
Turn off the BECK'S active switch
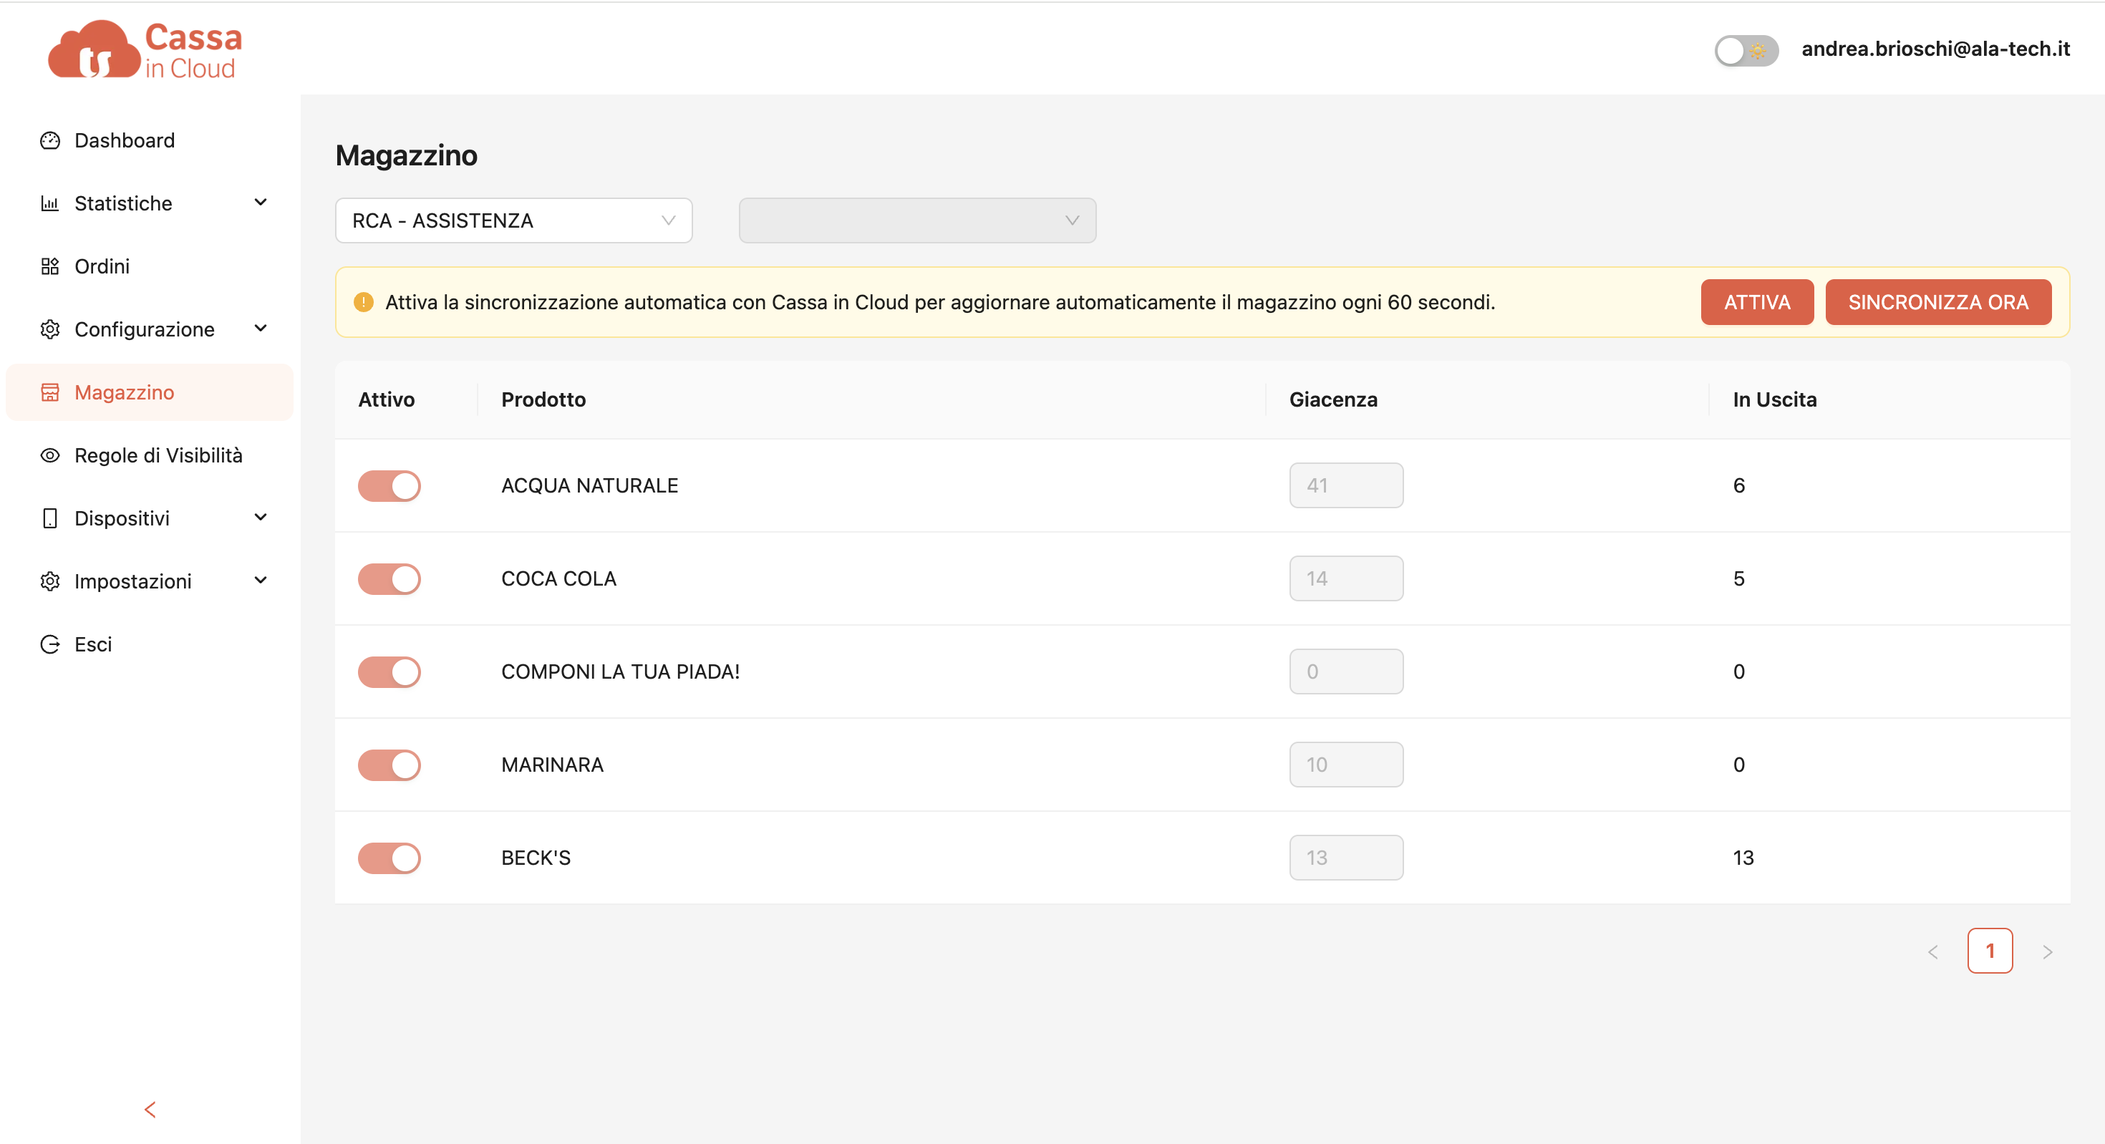pos(389,858)
